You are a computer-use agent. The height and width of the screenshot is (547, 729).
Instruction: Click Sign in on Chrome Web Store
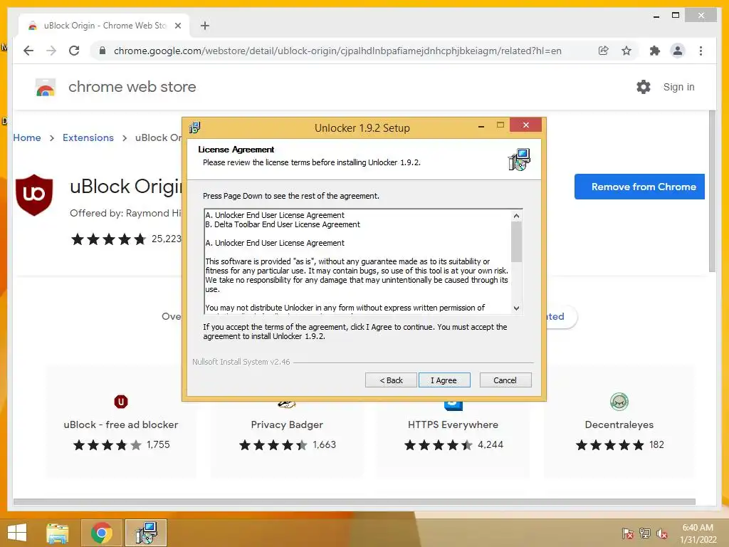click(678, 87)
